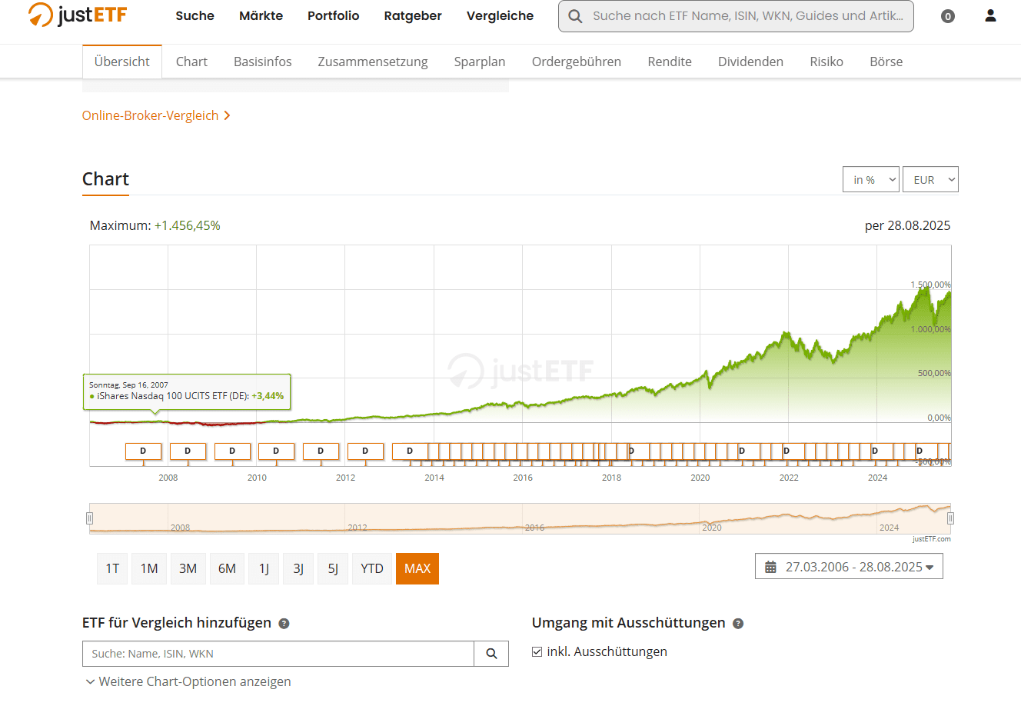The height and width of the screenshot is (716, 1021).
Task: Click the justETF.com chart credit link
Action: [932, 539]
